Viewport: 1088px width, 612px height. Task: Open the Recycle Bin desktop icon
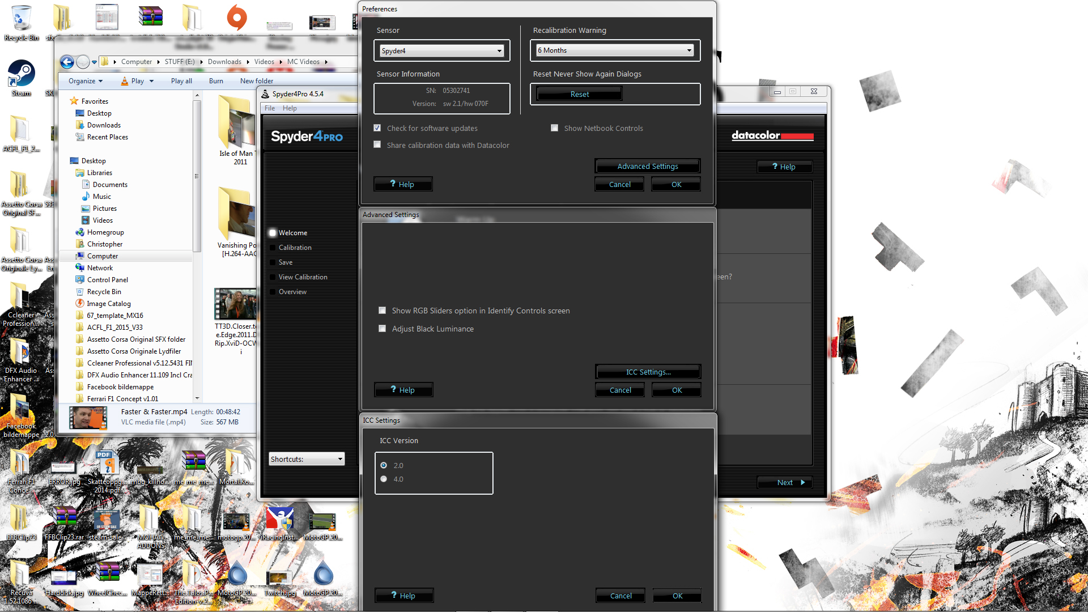coord(21,23)
